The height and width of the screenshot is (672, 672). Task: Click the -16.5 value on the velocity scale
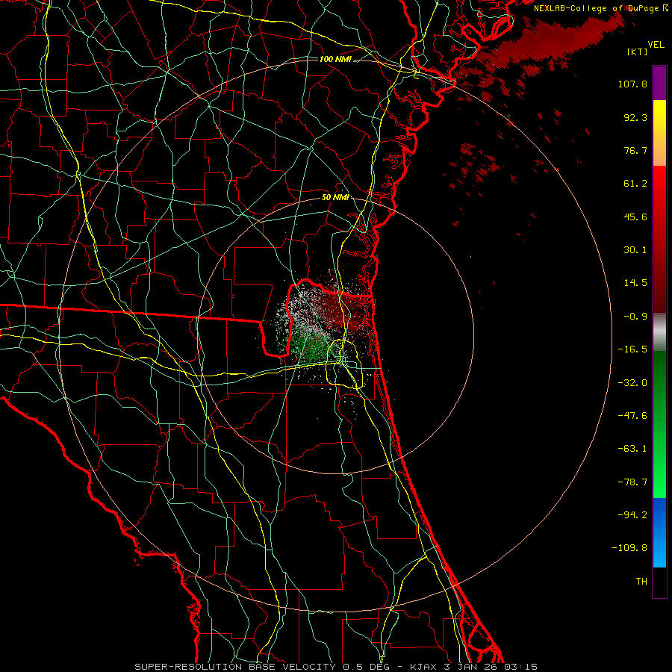point(632,349)
